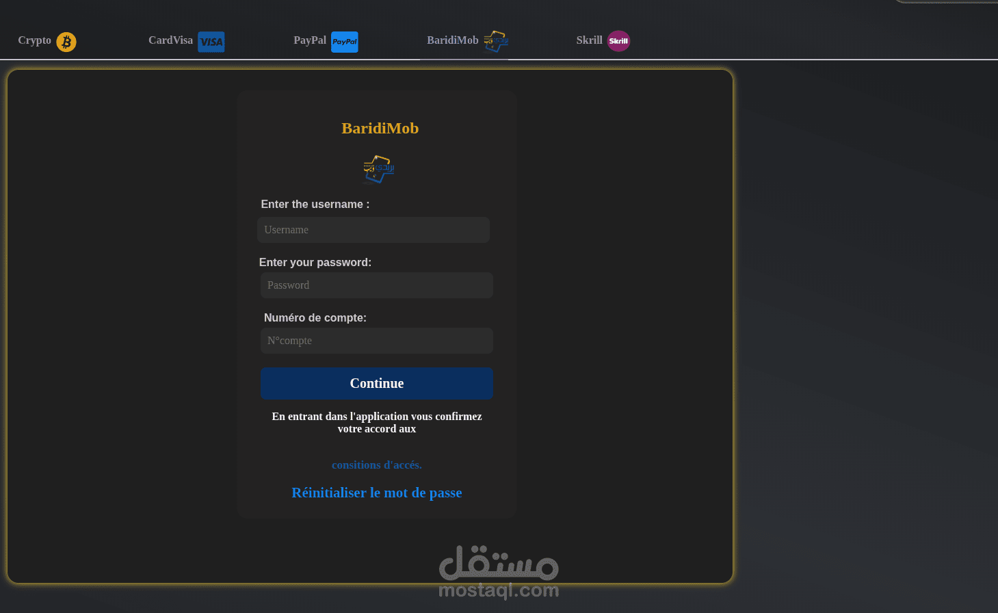This screenshot has height=613, width=998.
Task: Click the 'Enter the username :' label
Action: coord(315,204)
